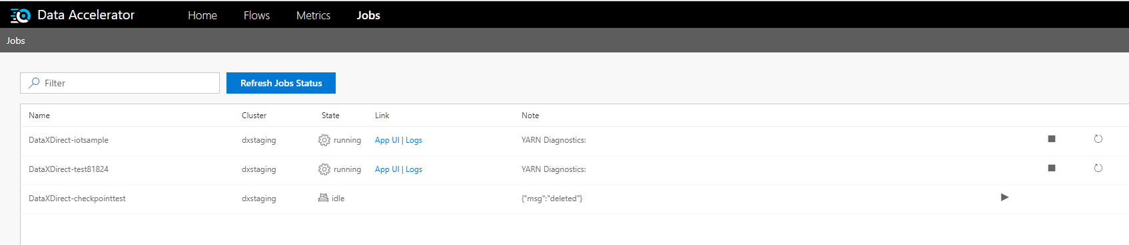Click the gear state icon for DataXDirect-test81824

(324, 169)
